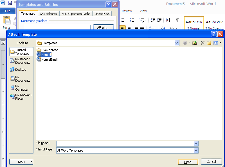Open My Recent Documents location
The image size is (225, 167).
(21, 61)
